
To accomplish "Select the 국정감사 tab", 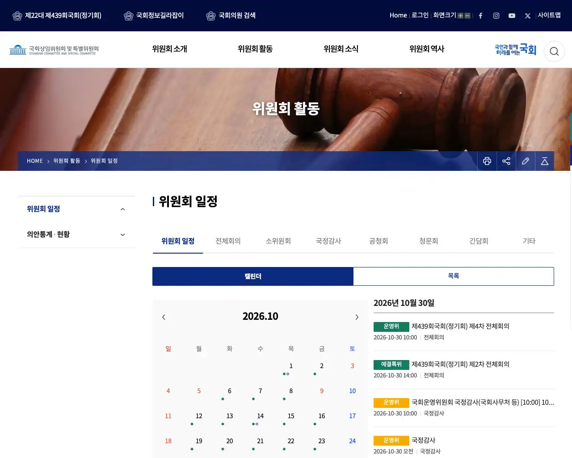I will tap(328, 241).
